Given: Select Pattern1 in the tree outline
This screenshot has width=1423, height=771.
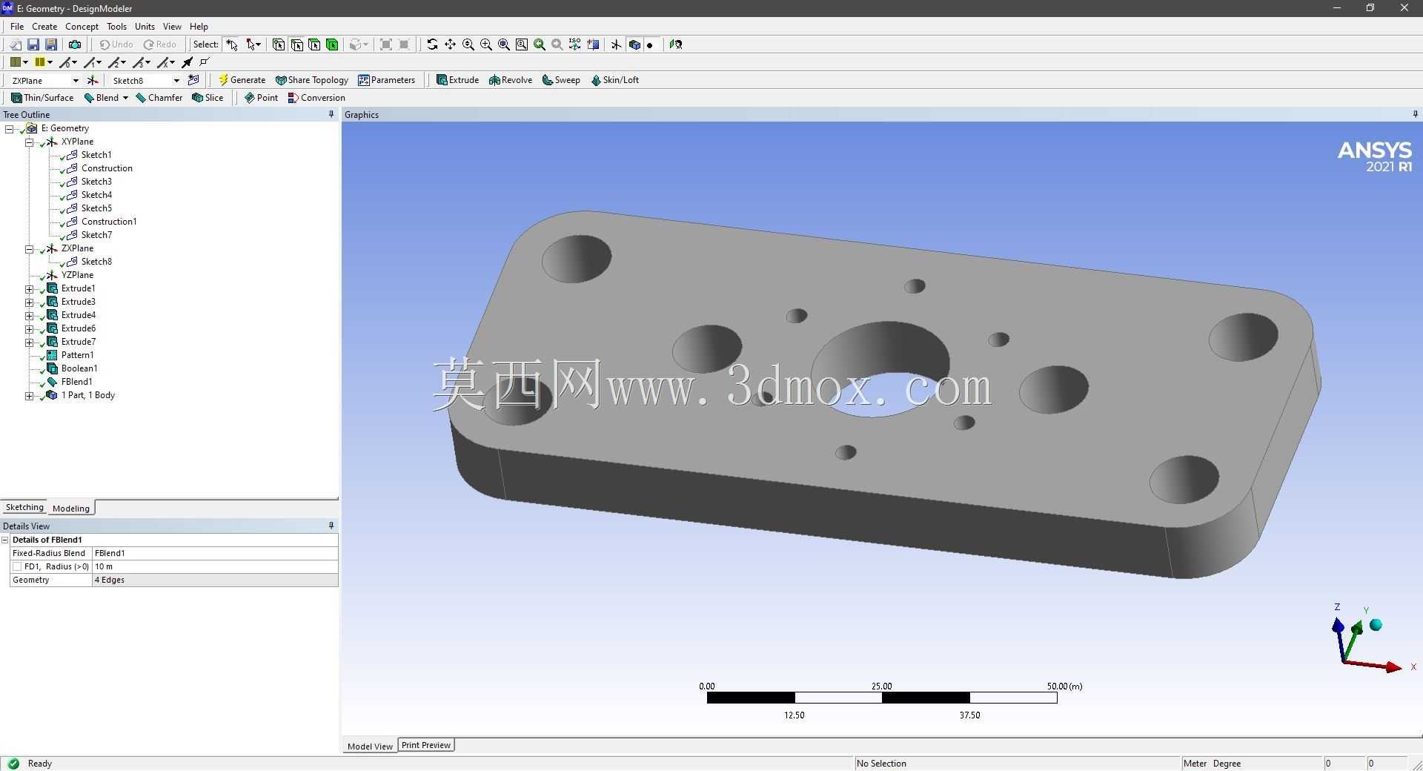Looking at the screenshot, I should tap(77, 355).
